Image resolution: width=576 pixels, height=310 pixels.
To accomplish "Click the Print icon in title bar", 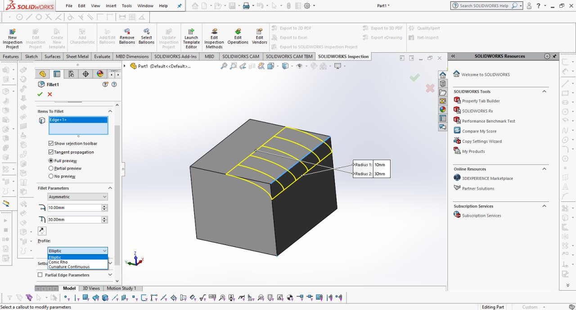I will pyautogui.click(x=246, y=6).
